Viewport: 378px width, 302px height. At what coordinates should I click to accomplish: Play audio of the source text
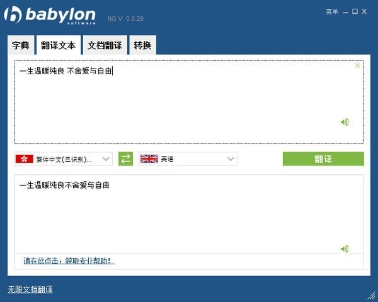coord(345,122)
